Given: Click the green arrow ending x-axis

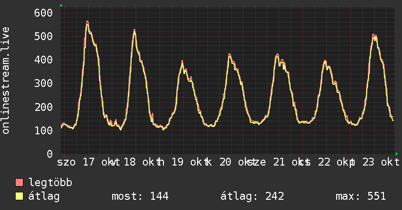Looking at the screenshot, I should pos(397,154).
